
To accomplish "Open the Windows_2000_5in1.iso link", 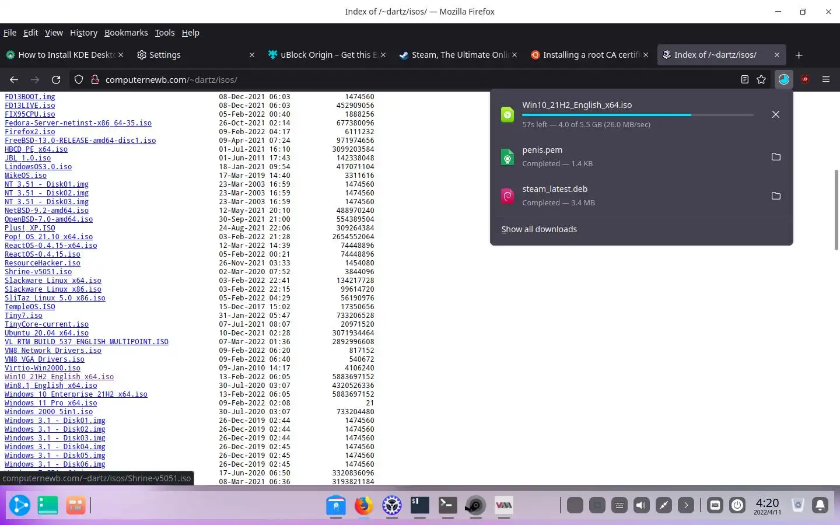I will pos(48,412).
